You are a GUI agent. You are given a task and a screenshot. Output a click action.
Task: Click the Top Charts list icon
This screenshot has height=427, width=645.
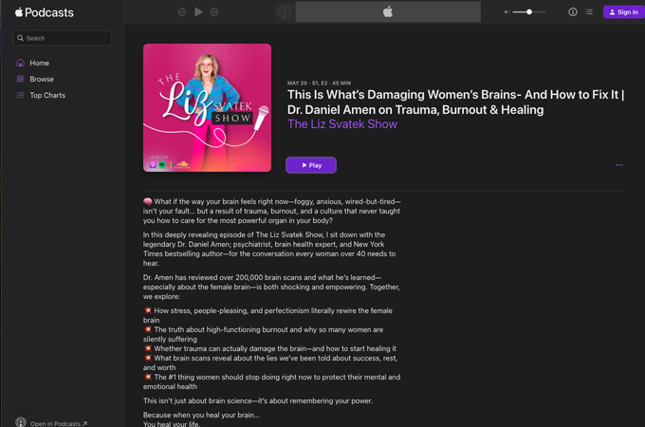pos(20,95)
